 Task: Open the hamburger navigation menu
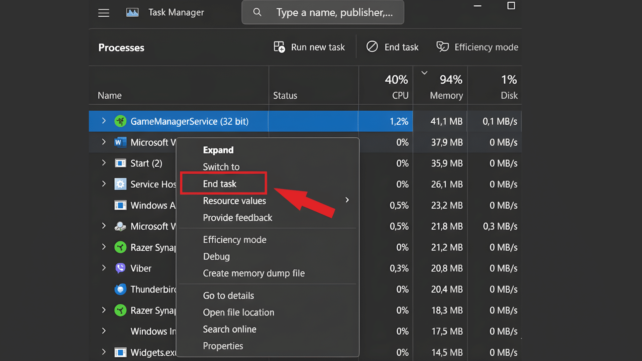(103, 13)
